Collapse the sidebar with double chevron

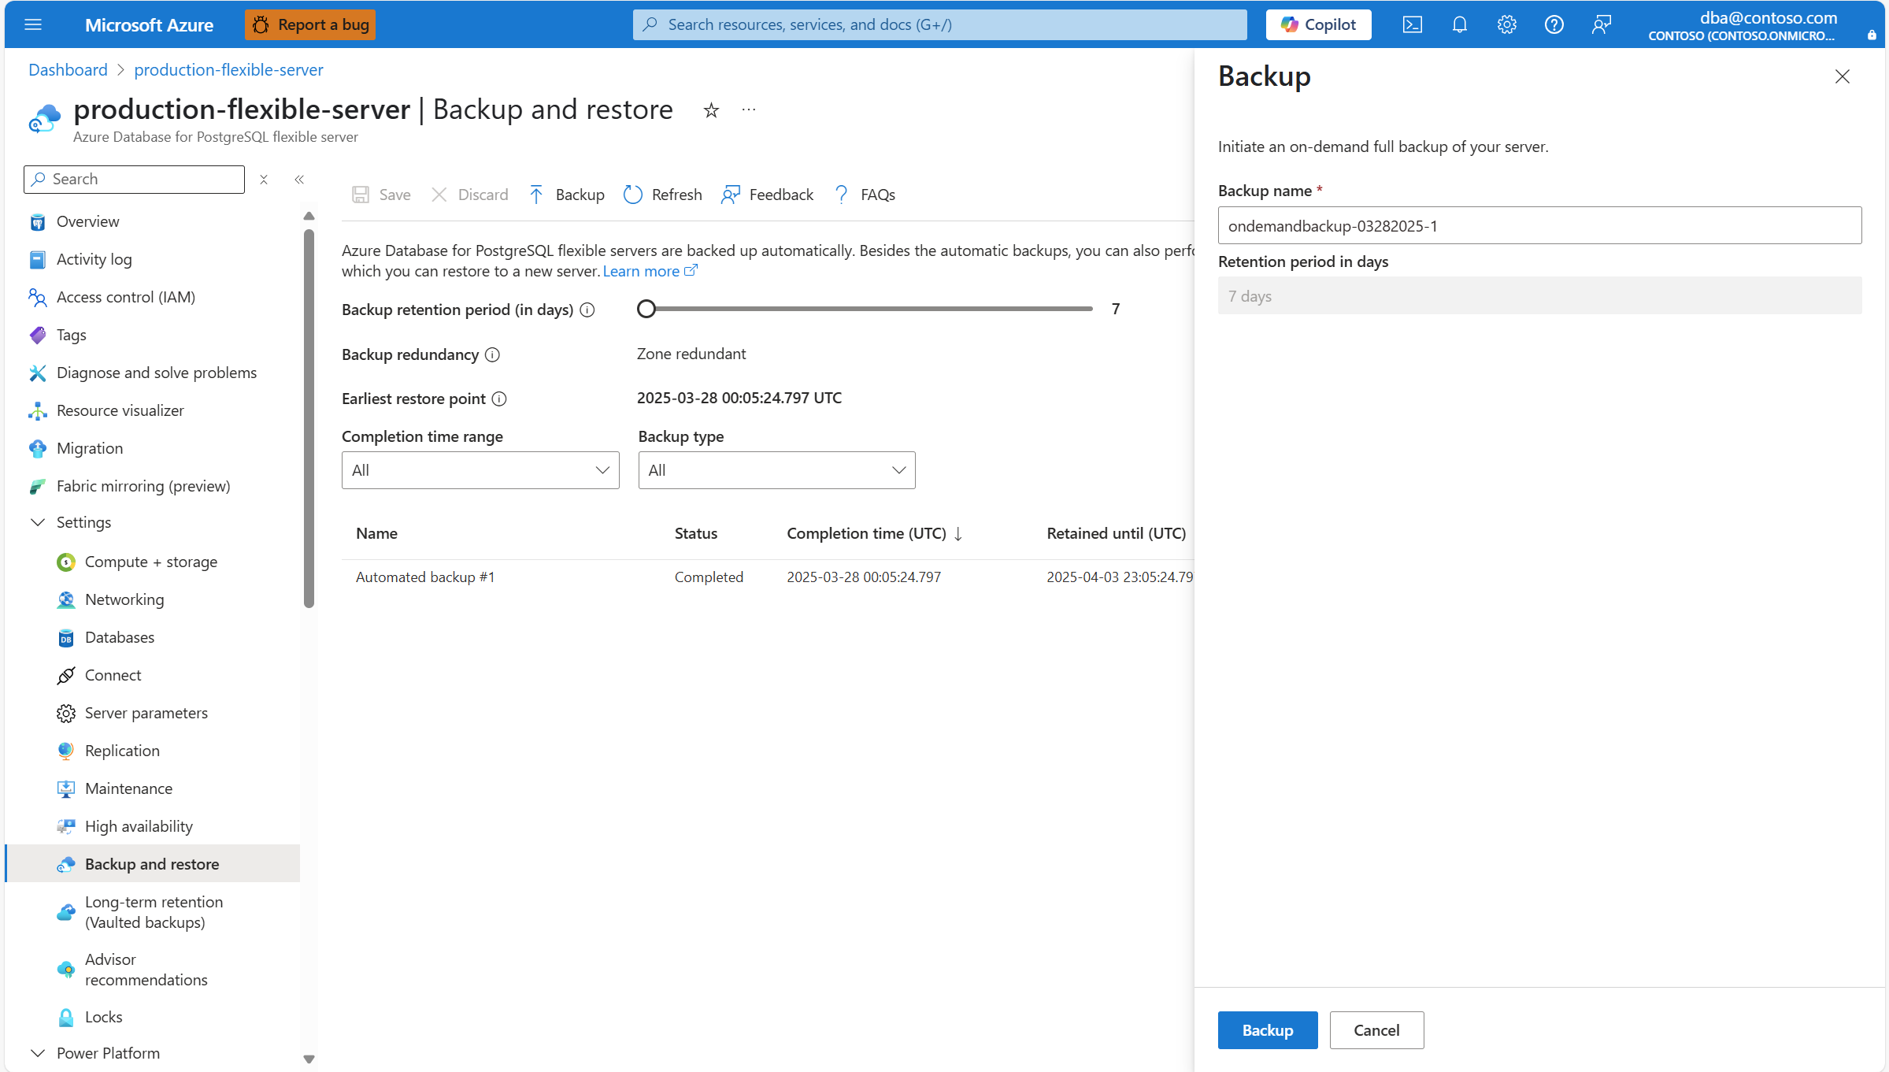pos(299,180)
